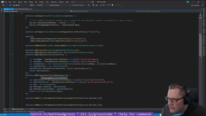
Task: Open the Solution Explorer side tab
Action: 204,13
